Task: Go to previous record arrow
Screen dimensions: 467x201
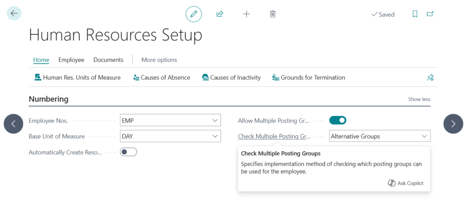Action: 14,124
